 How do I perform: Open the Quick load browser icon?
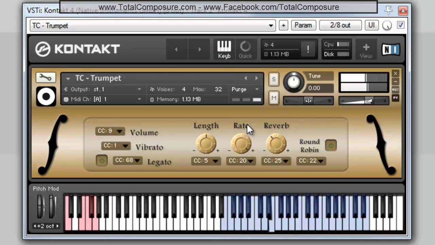245,49
